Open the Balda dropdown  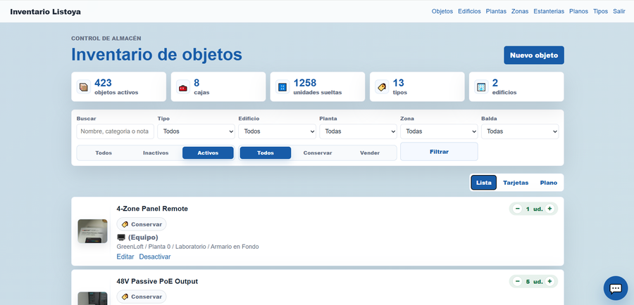(x=520, y=131)
